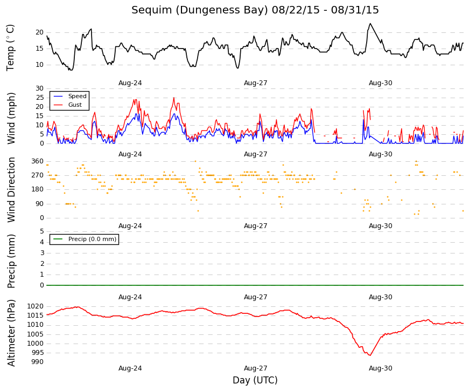Click the 30 tick on wind axis
This screenshot has height=391, width=469.
pos(39,88)
